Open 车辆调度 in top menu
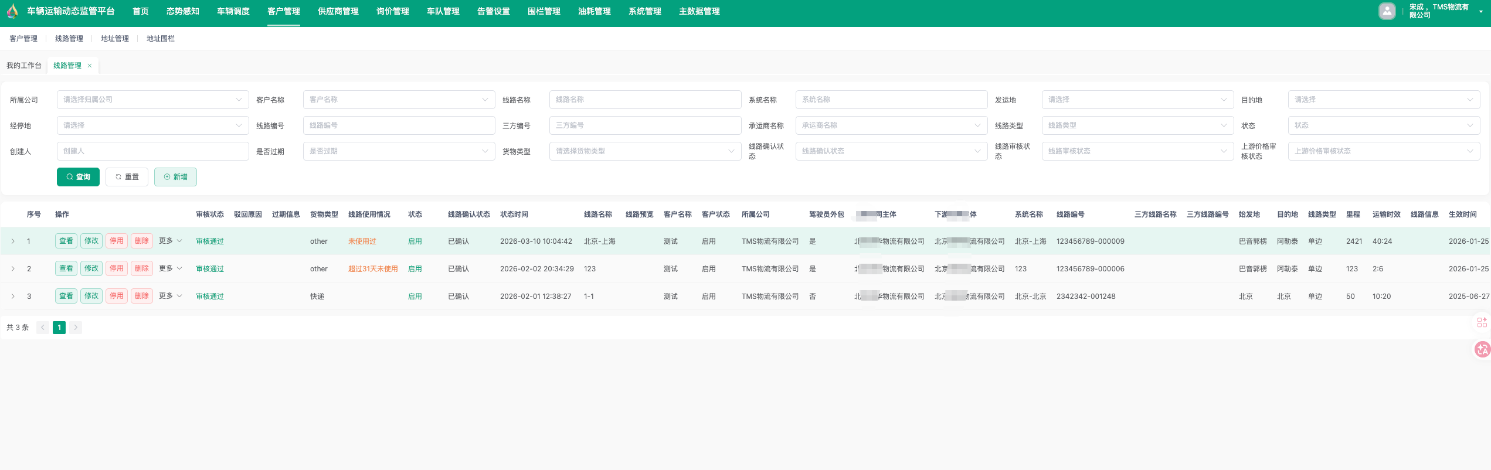The width and height of the screenshot is (1491, 470). click(233, 11)
